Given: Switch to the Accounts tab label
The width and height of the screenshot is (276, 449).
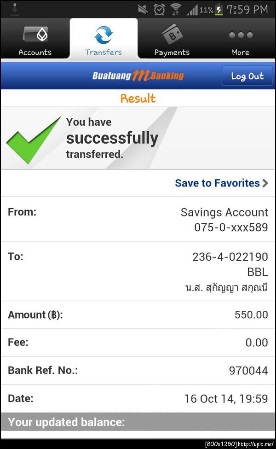Looking at the screenshot, I should pos(35,52).
